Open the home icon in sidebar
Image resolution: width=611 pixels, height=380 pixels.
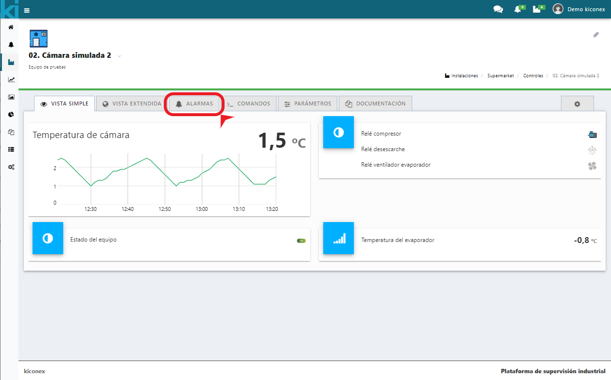(11, 27)
